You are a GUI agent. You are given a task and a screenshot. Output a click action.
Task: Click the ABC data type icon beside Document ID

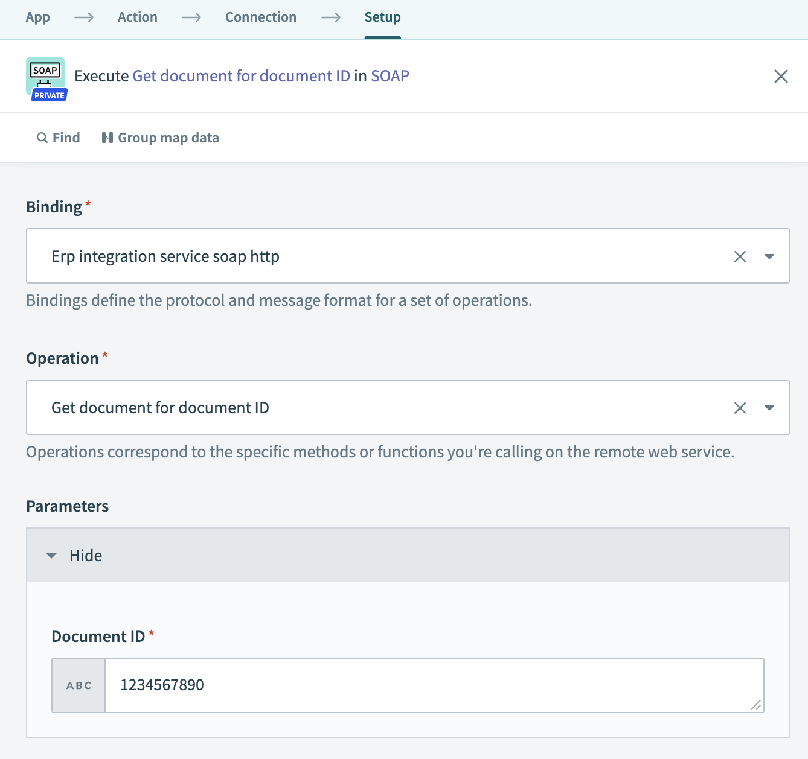[x=78, y=685]
